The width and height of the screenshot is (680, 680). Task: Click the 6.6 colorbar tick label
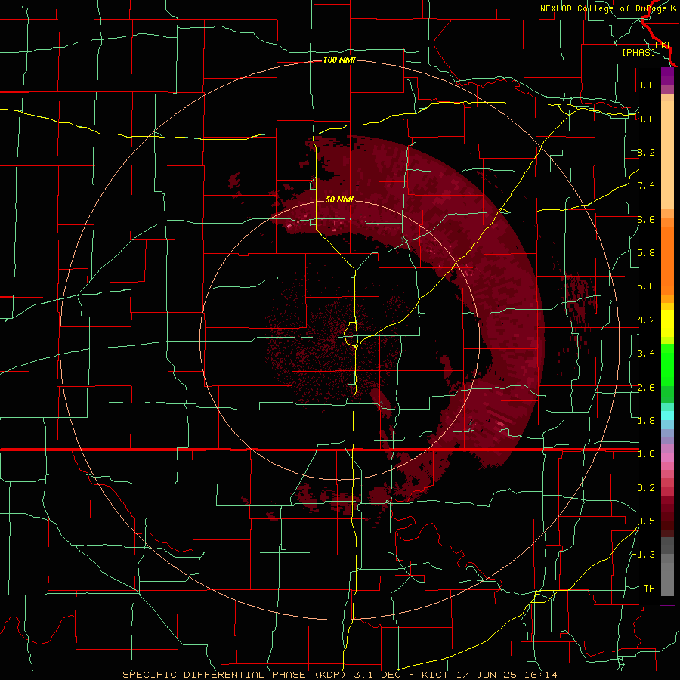pyautogui.click(x=646, y=219)
